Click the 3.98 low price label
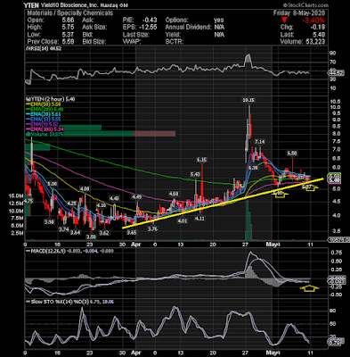Image resolution: width=350 pixels, height=357 pixels. pos(49,222)
